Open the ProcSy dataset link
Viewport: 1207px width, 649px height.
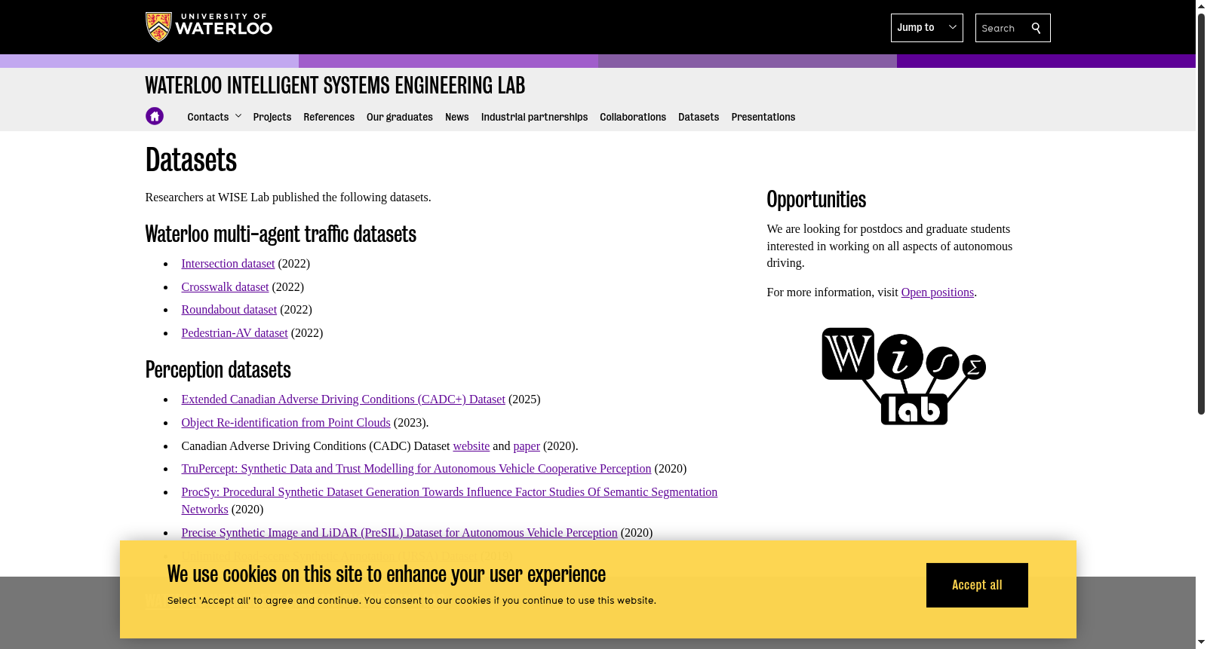tap(450, 492)
